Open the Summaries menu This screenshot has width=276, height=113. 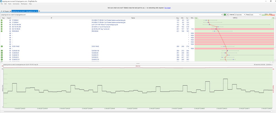tap(16, 4)
